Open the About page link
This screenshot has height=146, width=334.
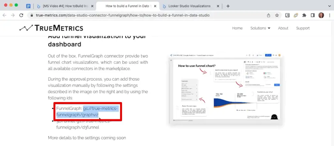(x=283, y=28)
